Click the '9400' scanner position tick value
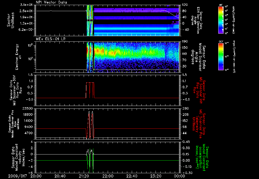259x179 pixels. (29, 127)
